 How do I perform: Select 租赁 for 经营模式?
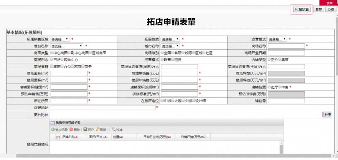[173, 60]
